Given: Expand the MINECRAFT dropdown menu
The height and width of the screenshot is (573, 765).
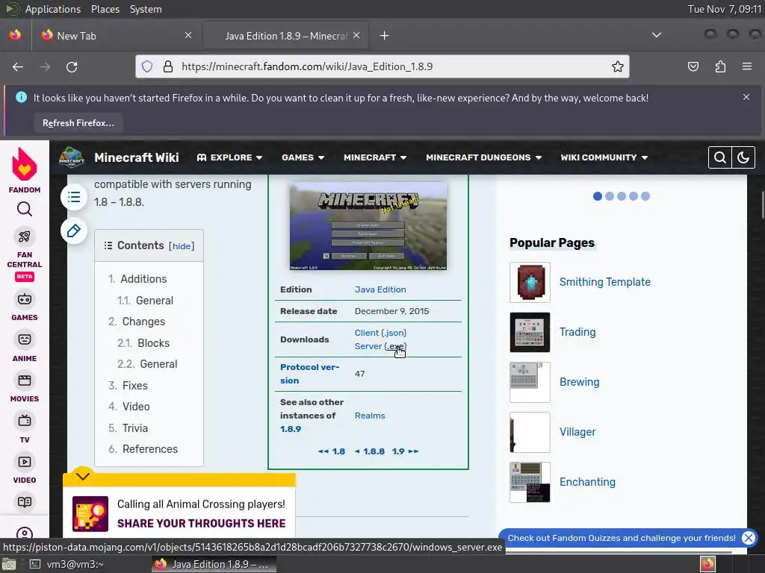Looking at the screenshot, I should (375, 157).
